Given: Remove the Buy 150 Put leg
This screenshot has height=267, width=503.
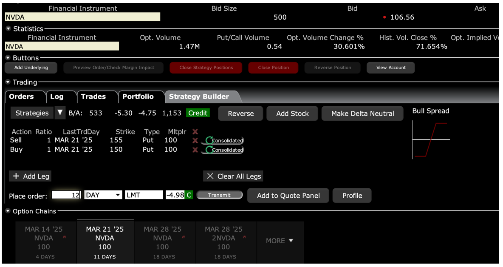Looking at the screenshot, I should 195,150.
